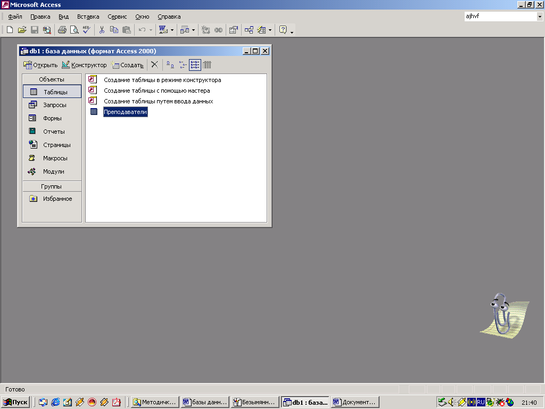Click the file Search toolbar icon
The height and width of the screenshot is (409, 545).
pyautogui.click(x=47, y=30)
